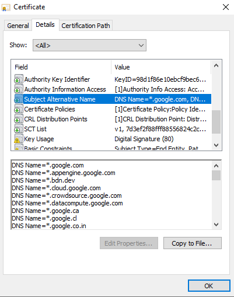Click the Authority Information Access field icon
The width and height of the screenshot is (234, 297).
coord(19,89)
